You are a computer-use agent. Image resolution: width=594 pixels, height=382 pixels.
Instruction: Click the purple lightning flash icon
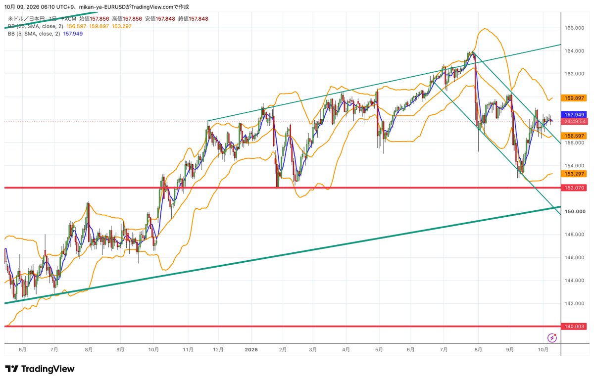point(552,338)
